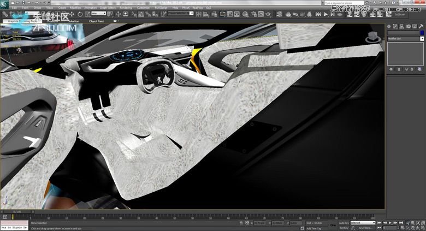Toggle Set Key mode

344,228
